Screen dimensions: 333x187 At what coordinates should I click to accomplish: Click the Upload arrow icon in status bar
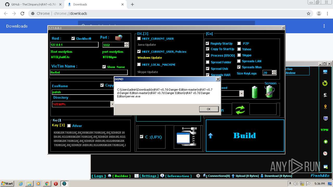[x=233, y=176]
